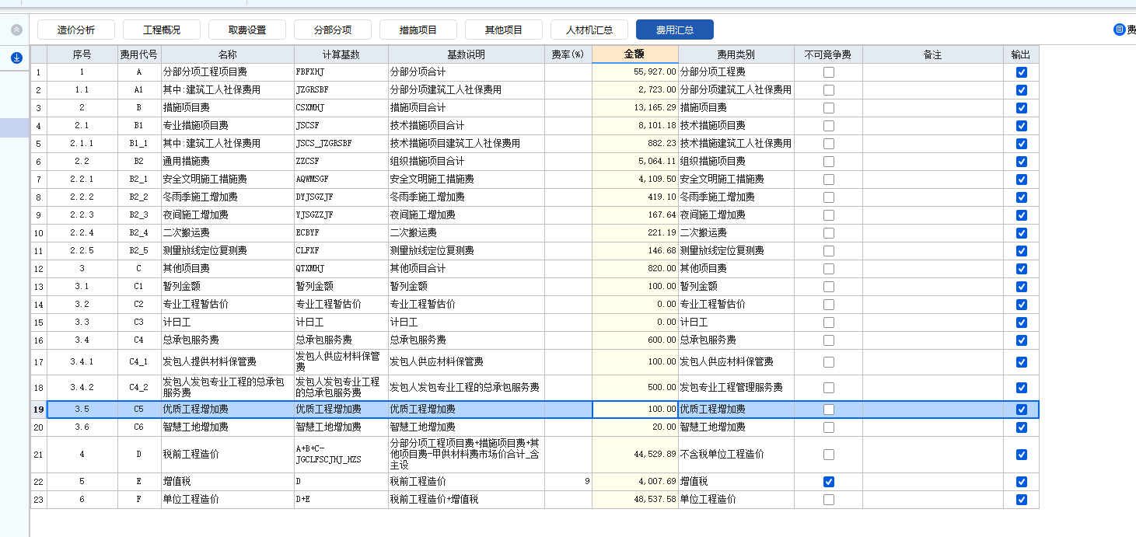The width and height of the screenshot is (1136, 537).
Task: Go to 分部分项 view
Action: pyautogui.click(x=332, y=29)
